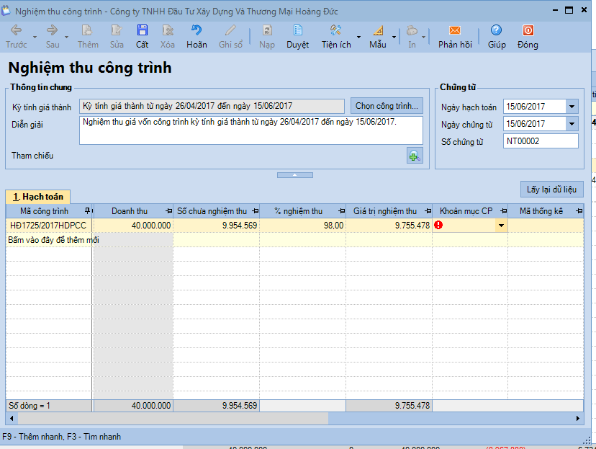
Task: Click the 9.755.478 cell in the HĐ1725/2017HDPCC row
Action: click(389, 226)
